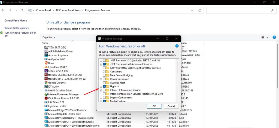Click the CPUID CPU-Z icon
The image size is (279, 128).
pos(46,71)
